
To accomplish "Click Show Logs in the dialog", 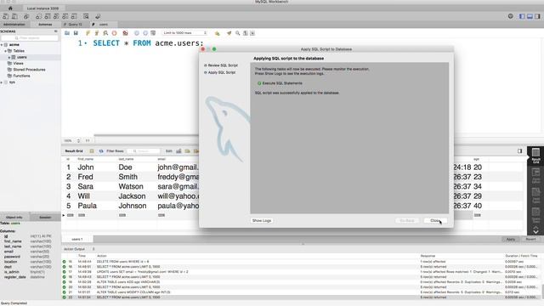I will click(x=262, y=221).
